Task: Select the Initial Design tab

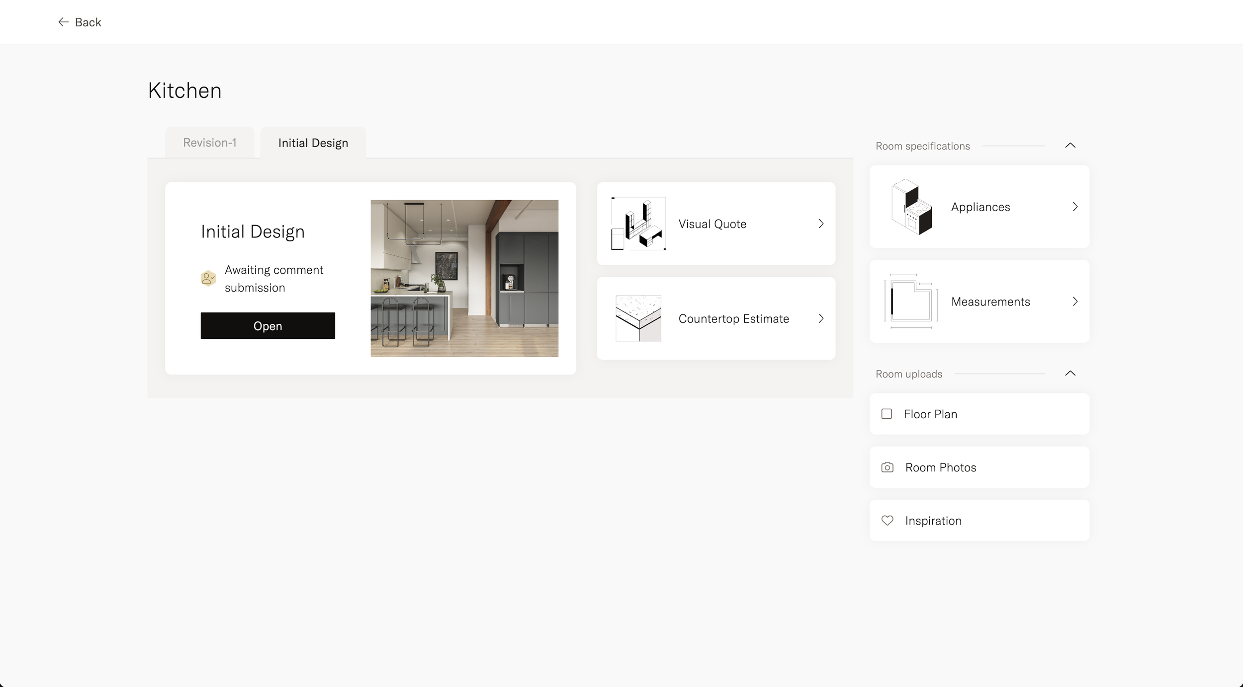Action: [x=313, y=143]
